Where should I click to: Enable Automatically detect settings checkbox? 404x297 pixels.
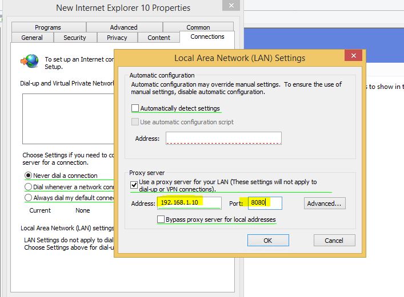click(x=135, y=108)
